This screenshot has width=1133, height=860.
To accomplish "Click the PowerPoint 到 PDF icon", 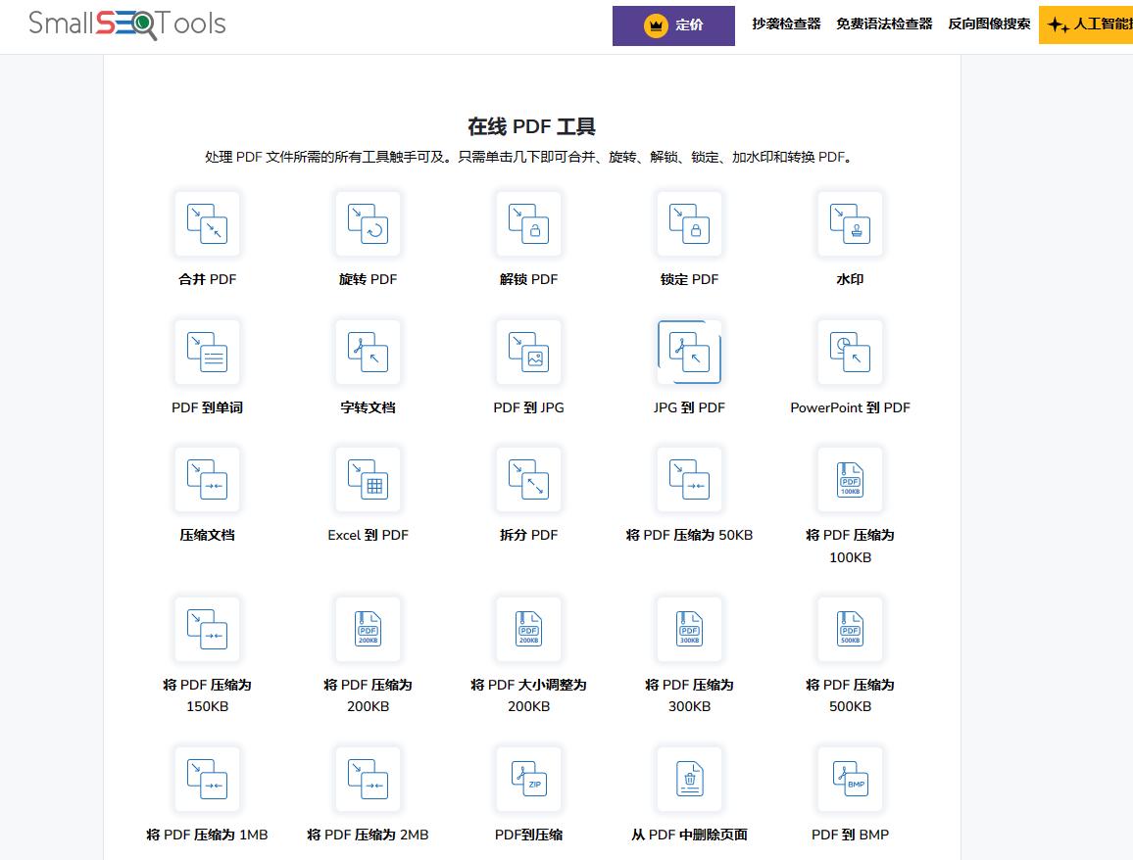I will [850, 352].
